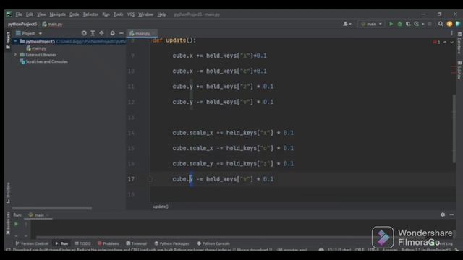This screenshot has height=260, width=463.
Task: Go to next highlighted error arrow
Action: coord(451,43)
